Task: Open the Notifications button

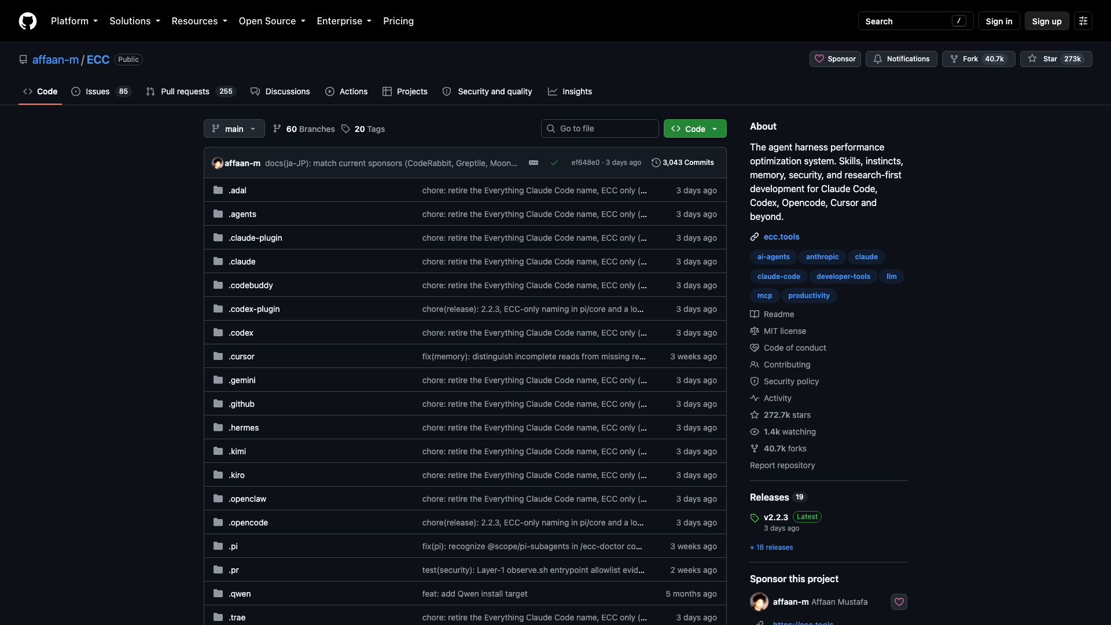Action: (902, 59)
